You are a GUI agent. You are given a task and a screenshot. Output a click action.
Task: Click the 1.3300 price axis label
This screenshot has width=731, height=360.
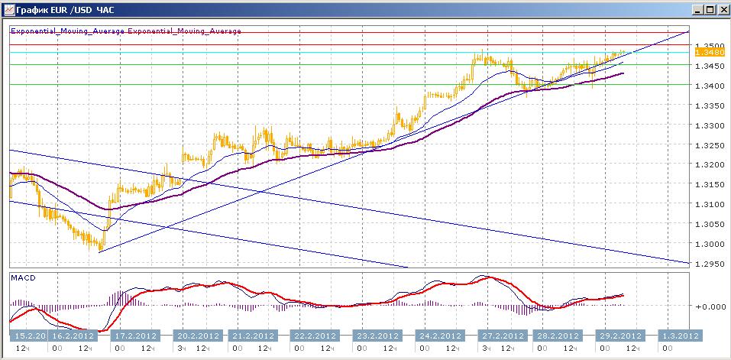(x=710, y=125)
